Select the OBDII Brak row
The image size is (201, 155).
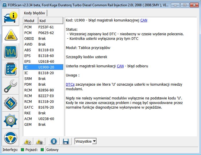[x=43, y=38]
